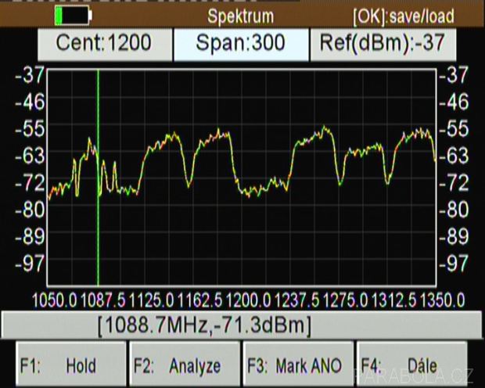Click the left -89 level label
Viewport: 485px width, 388px height.
[30, 237]
